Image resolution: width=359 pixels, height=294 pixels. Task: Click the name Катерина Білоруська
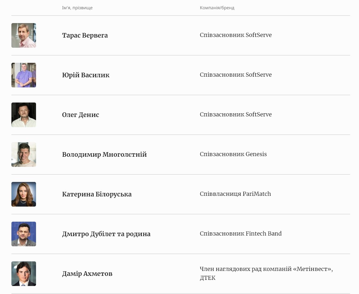click(x=97, y=194)
